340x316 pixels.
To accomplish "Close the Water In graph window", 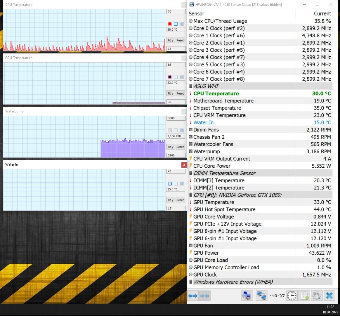I will [184, 165].
